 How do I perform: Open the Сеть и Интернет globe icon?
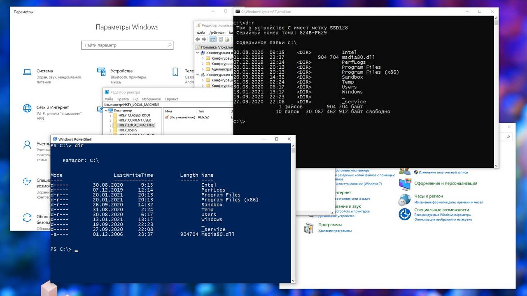coord(27,108)
